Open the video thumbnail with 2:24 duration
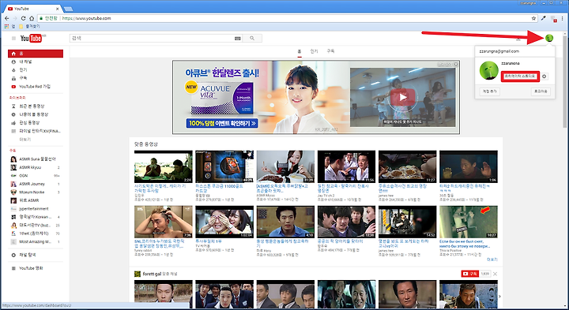Image resolution: width=569 pixels, height=310 pixels. [164, 166]
